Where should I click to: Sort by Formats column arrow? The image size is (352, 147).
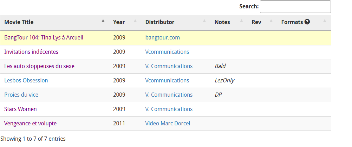click(x=325, y=21)
